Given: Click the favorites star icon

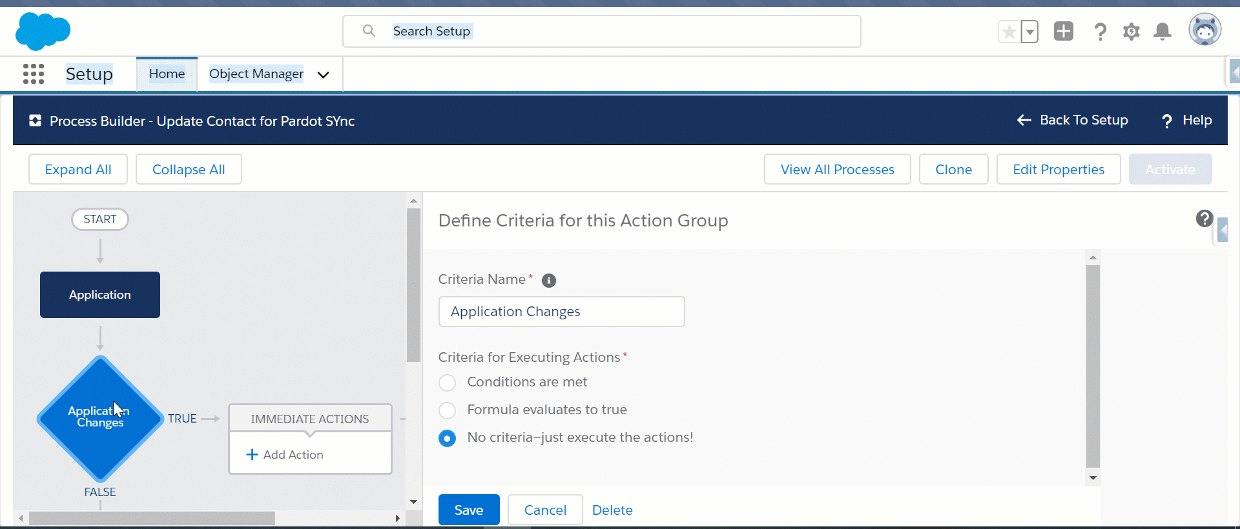Looking at the screenshot, I should tap(1009, 32).
